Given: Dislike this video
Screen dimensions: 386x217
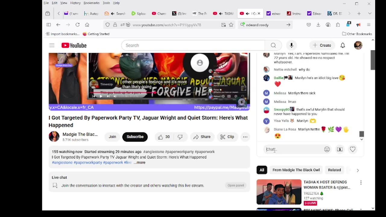Looking at the screenshot, I should (180, 137).
